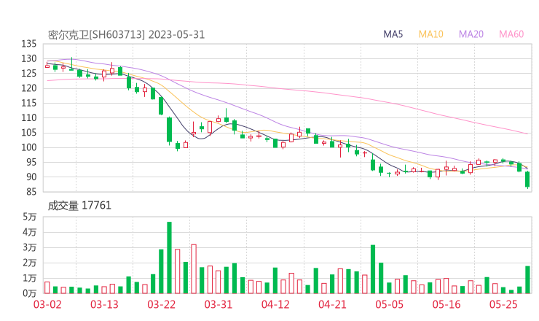Click the MA20 legend label

(471, 34)
